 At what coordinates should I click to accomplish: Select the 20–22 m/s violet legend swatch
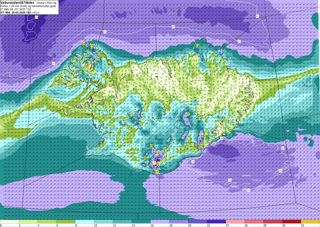tap(197, 221)
